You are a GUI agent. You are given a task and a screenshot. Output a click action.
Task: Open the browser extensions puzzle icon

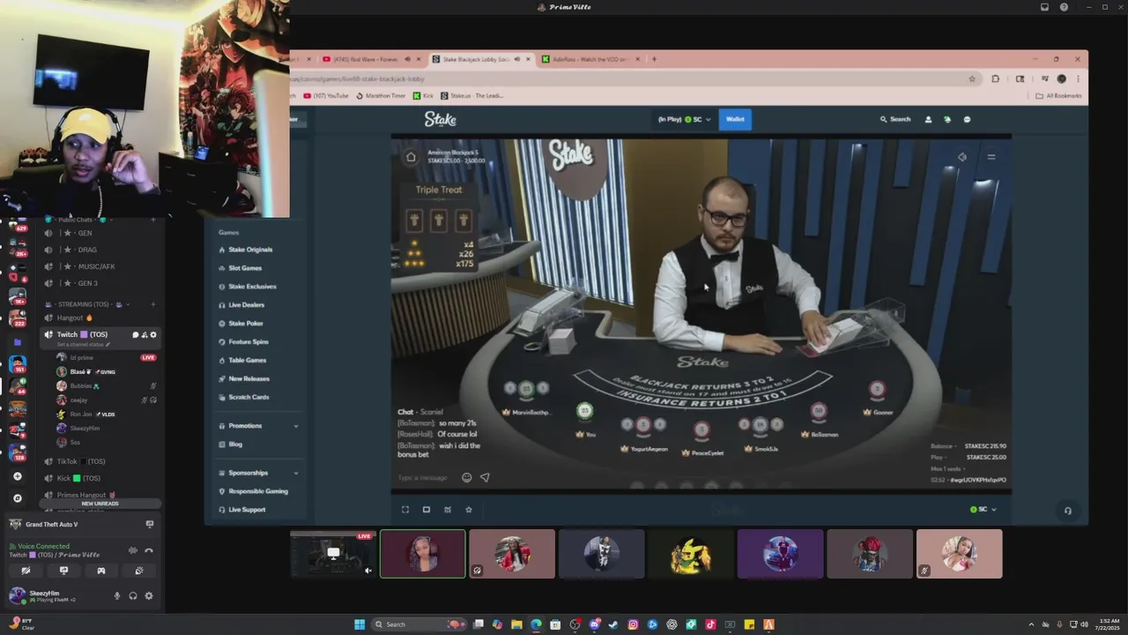pyautogui.click(x=996, y=78)
